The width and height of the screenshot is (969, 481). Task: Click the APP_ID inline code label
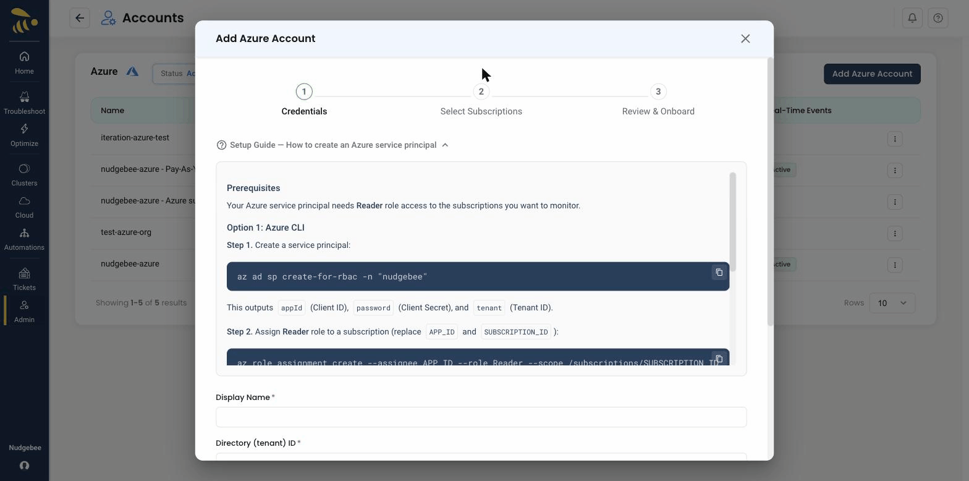tap(442, 331)
